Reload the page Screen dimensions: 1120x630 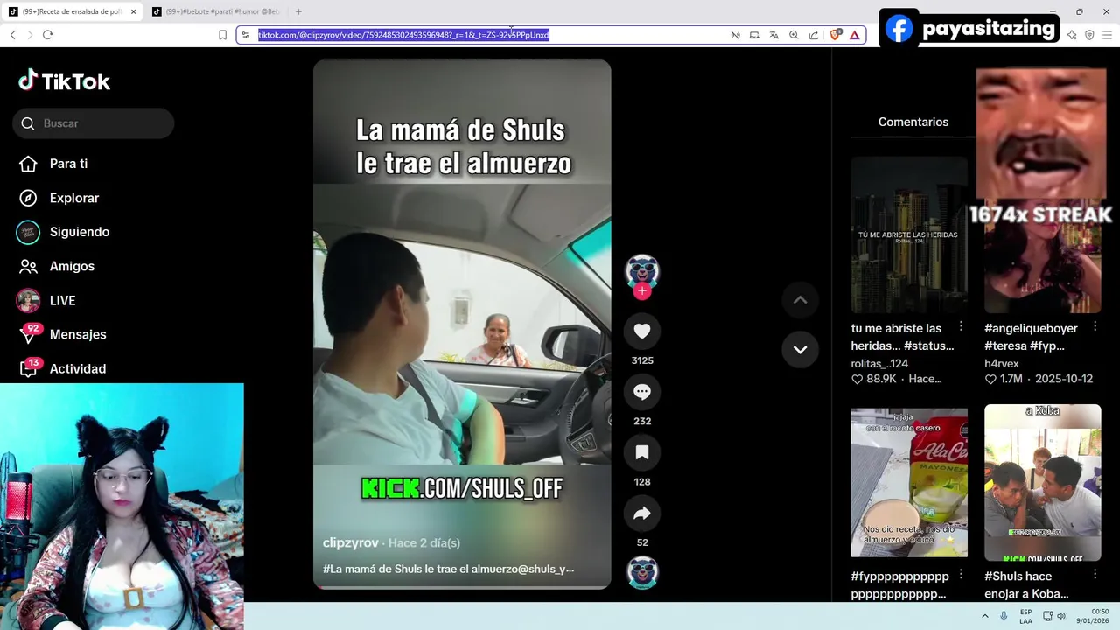coord(47,35)
